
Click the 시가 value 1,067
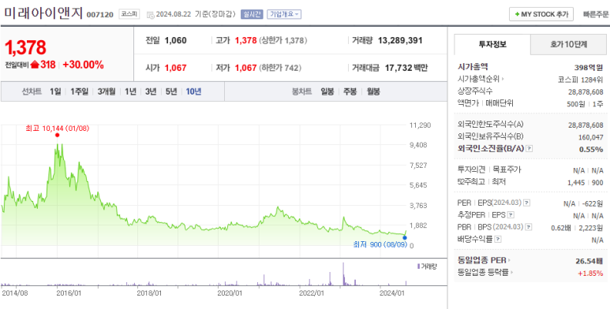pos(175,68)
